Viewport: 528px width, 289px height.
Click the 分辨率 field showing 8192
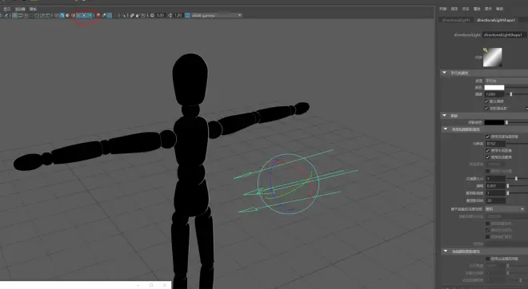495,144
